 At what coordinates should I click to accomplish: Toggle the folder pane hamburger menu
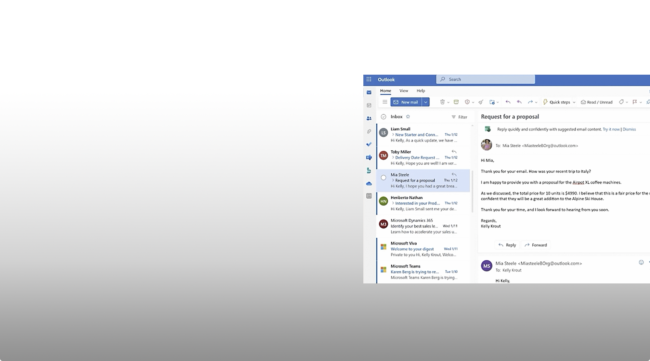[385, 102]
